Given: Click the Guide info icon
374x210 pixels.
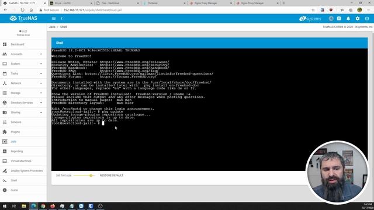Looking at the screenshot, I should pos(5,190).
